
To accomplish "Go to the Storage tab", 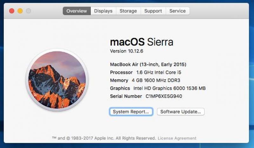I will click(128, 11).
